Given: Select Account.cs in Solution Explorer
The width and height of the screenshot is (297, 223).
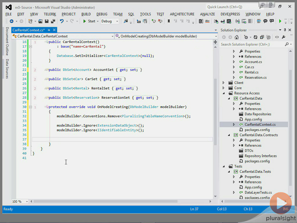Looking at the screenshot, I should pyautogui.click(x=253, y=62).
